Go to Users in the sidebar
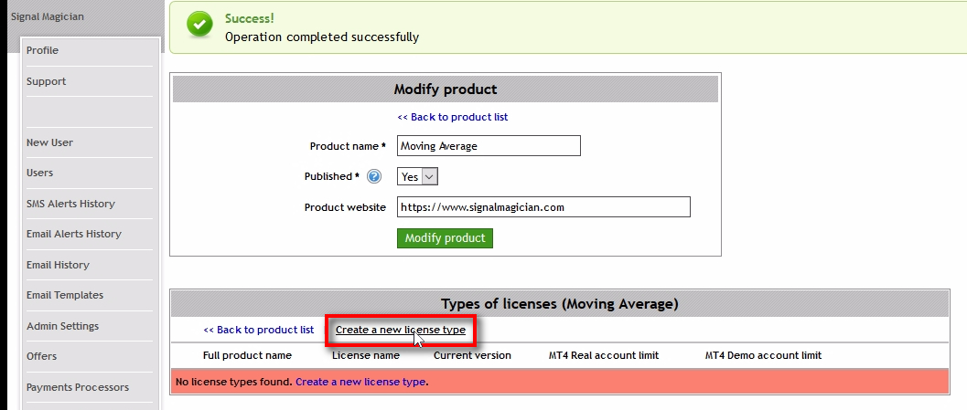This screenshot has height=410, width=967. click(39, 173)
